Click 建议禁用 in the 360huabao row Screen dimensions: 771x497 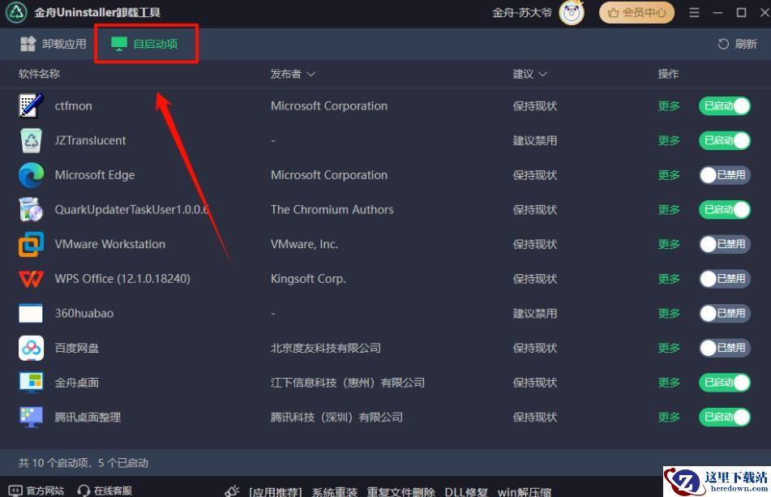[535, 313]
